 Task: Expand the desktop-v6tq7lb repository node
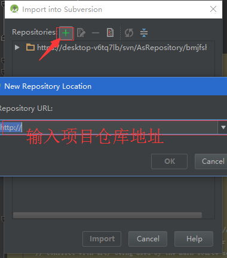[17, 47]
